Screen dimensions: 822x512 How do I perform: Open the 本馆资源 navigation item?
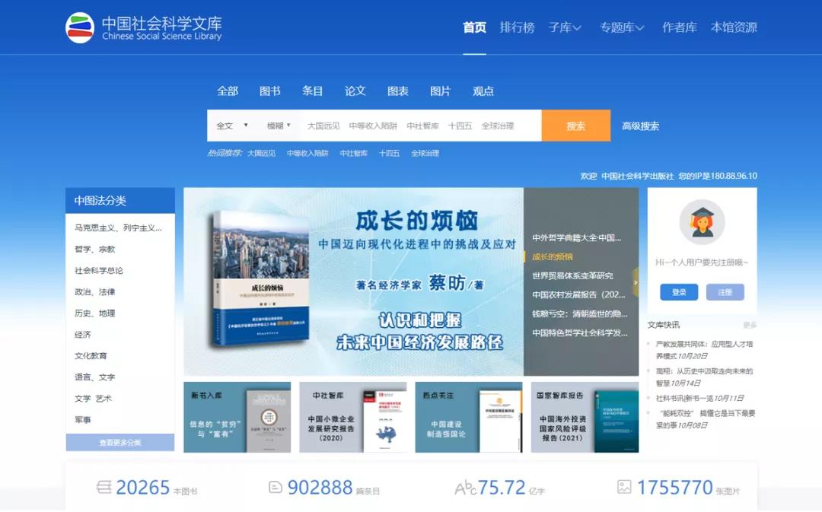coord(734,27)
